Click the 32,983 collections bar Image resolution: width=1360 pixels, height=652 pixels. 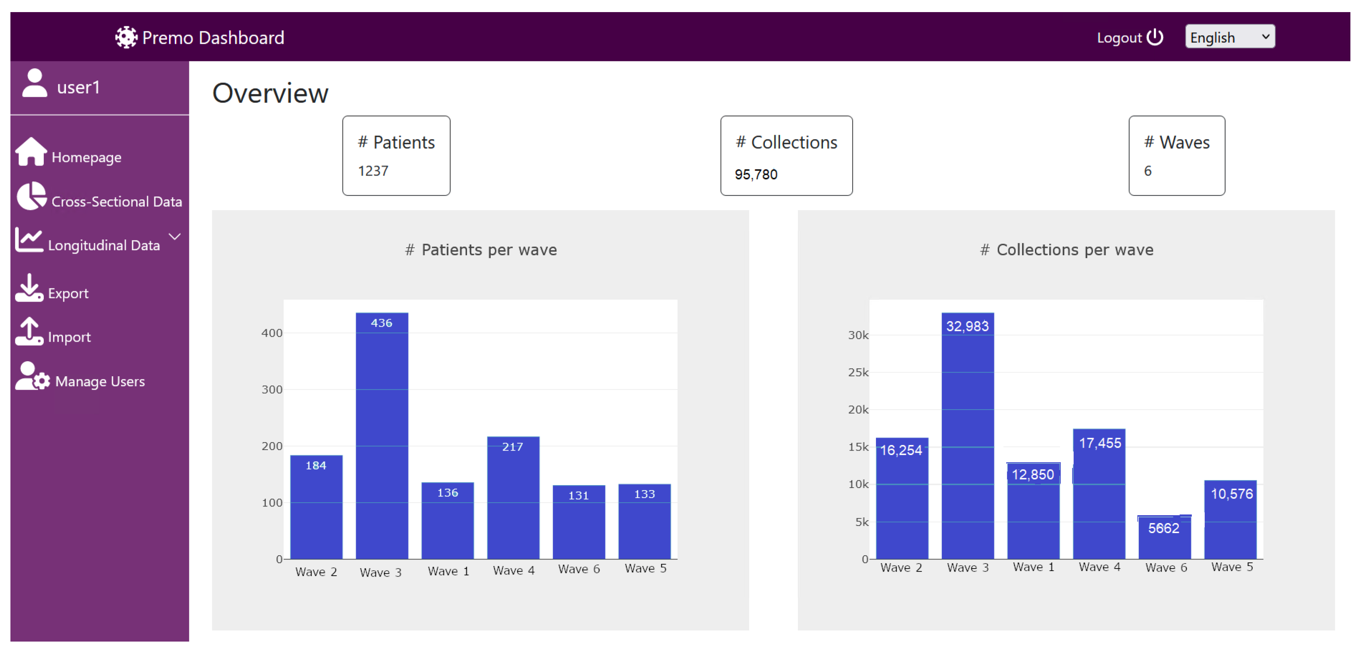[967, 436]
